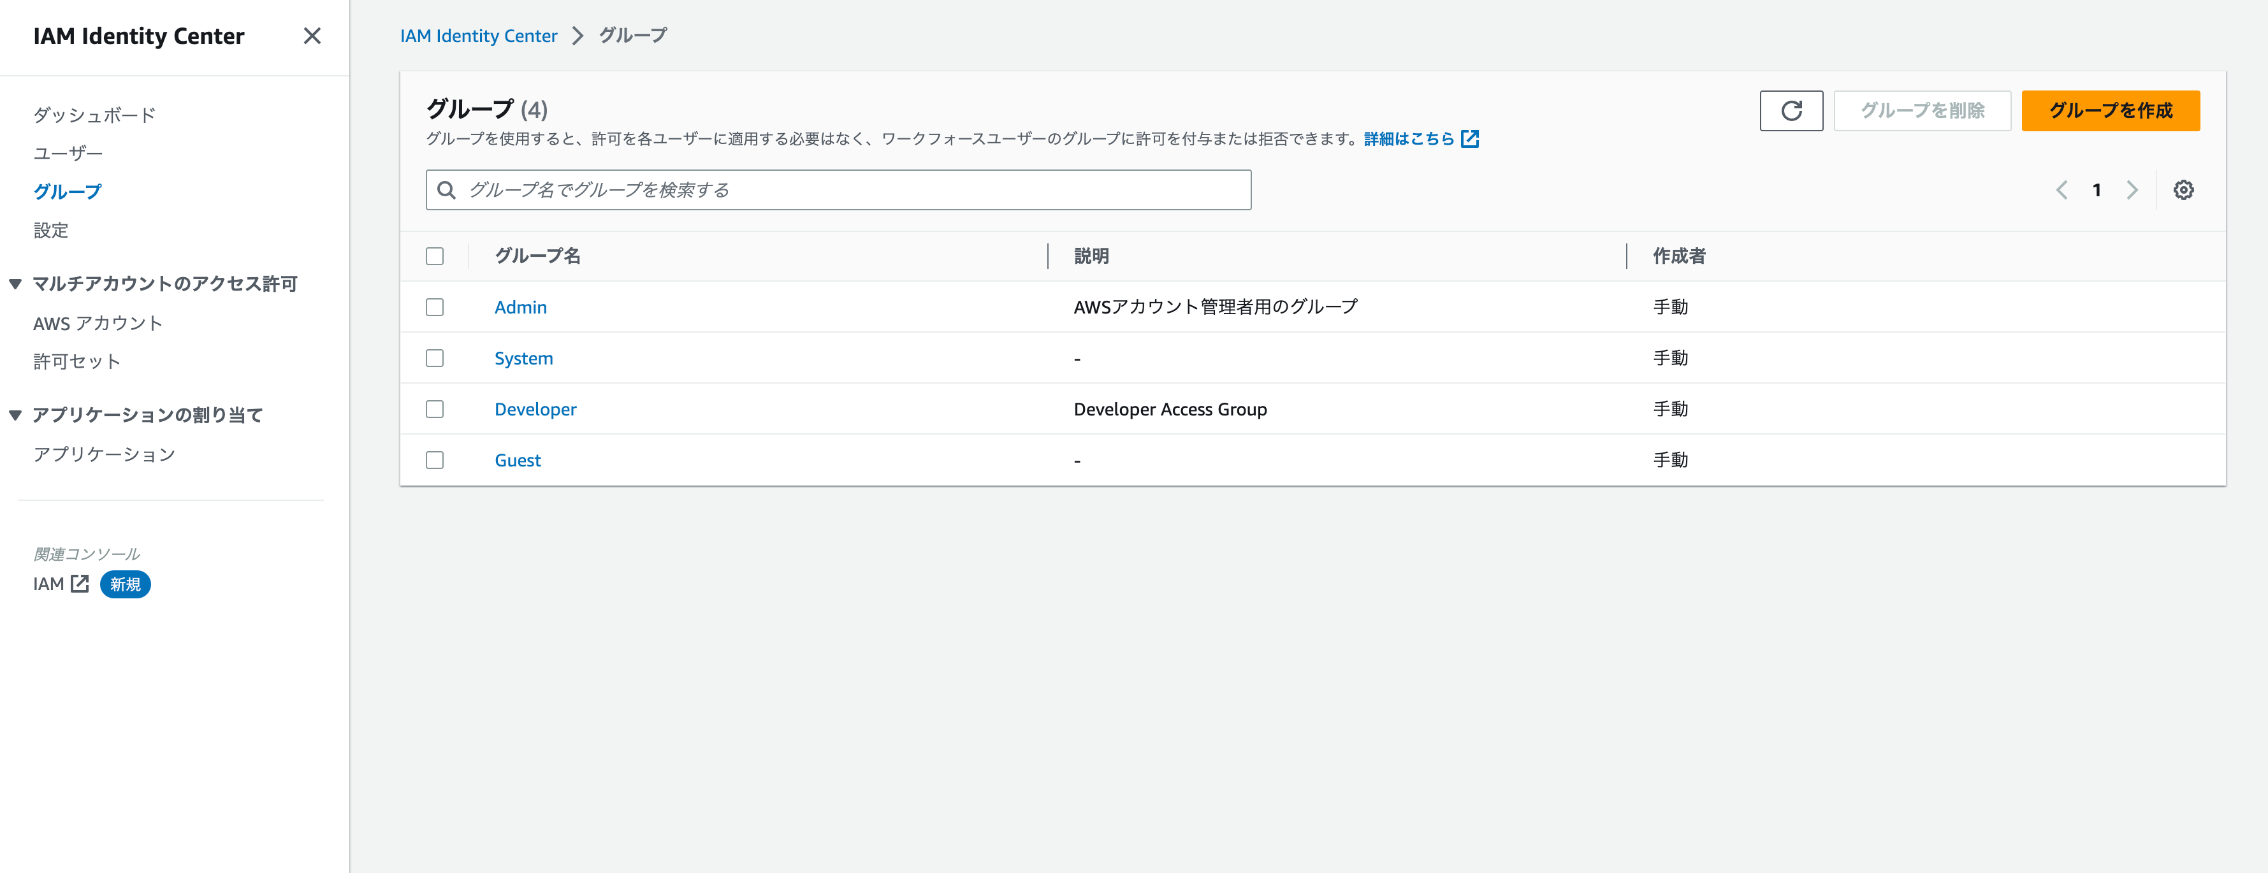This screenshot has height=873, width=2268.
Task: Open the table settings gear icon
Action: click(2183, 189)
